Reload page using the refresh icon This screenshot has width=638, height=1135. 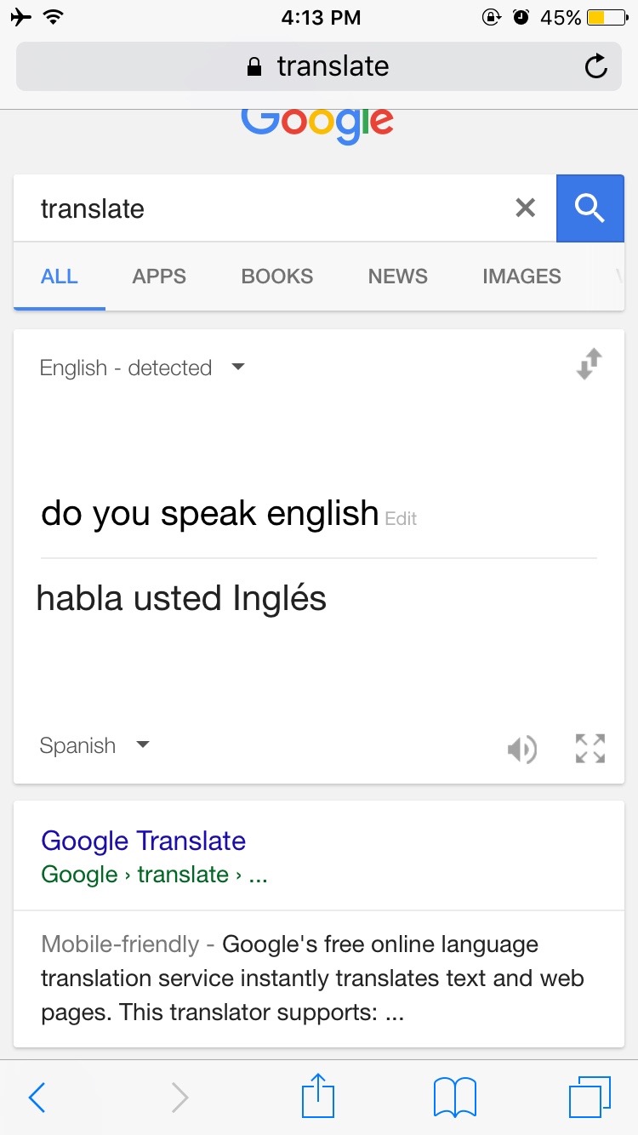(x=596, y=66)
